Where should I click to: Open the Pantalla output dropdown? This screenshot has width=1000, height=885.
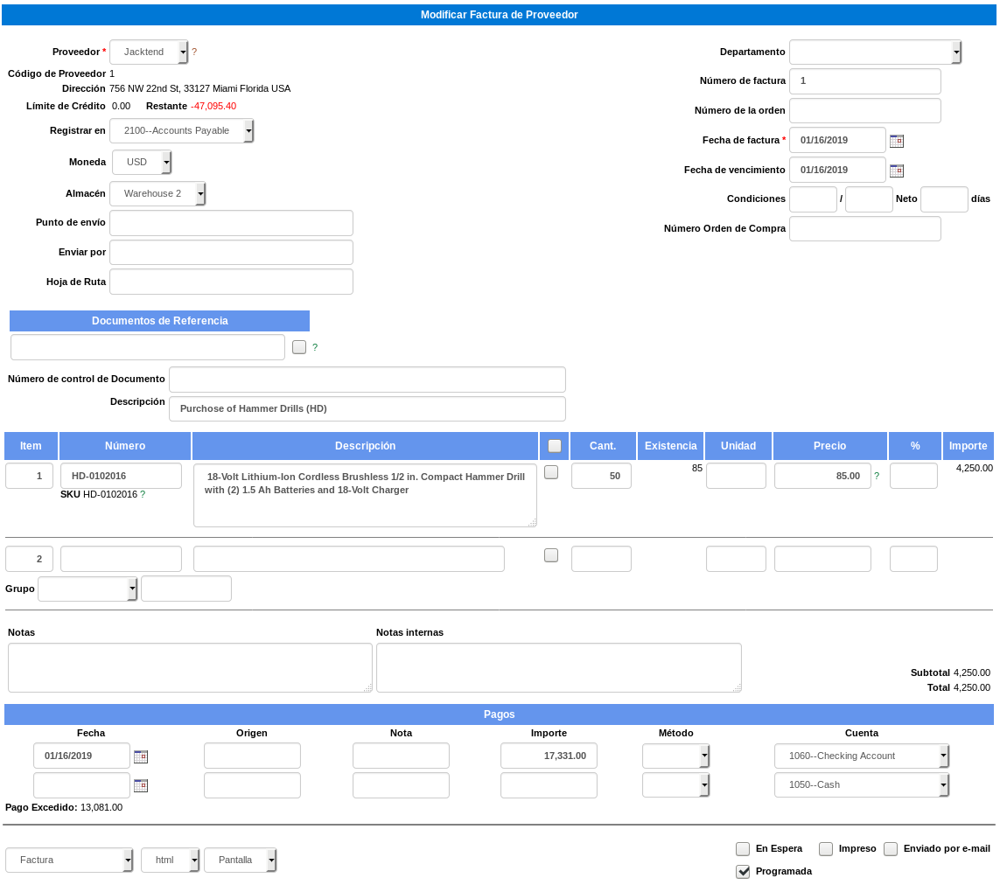[241, 861]
